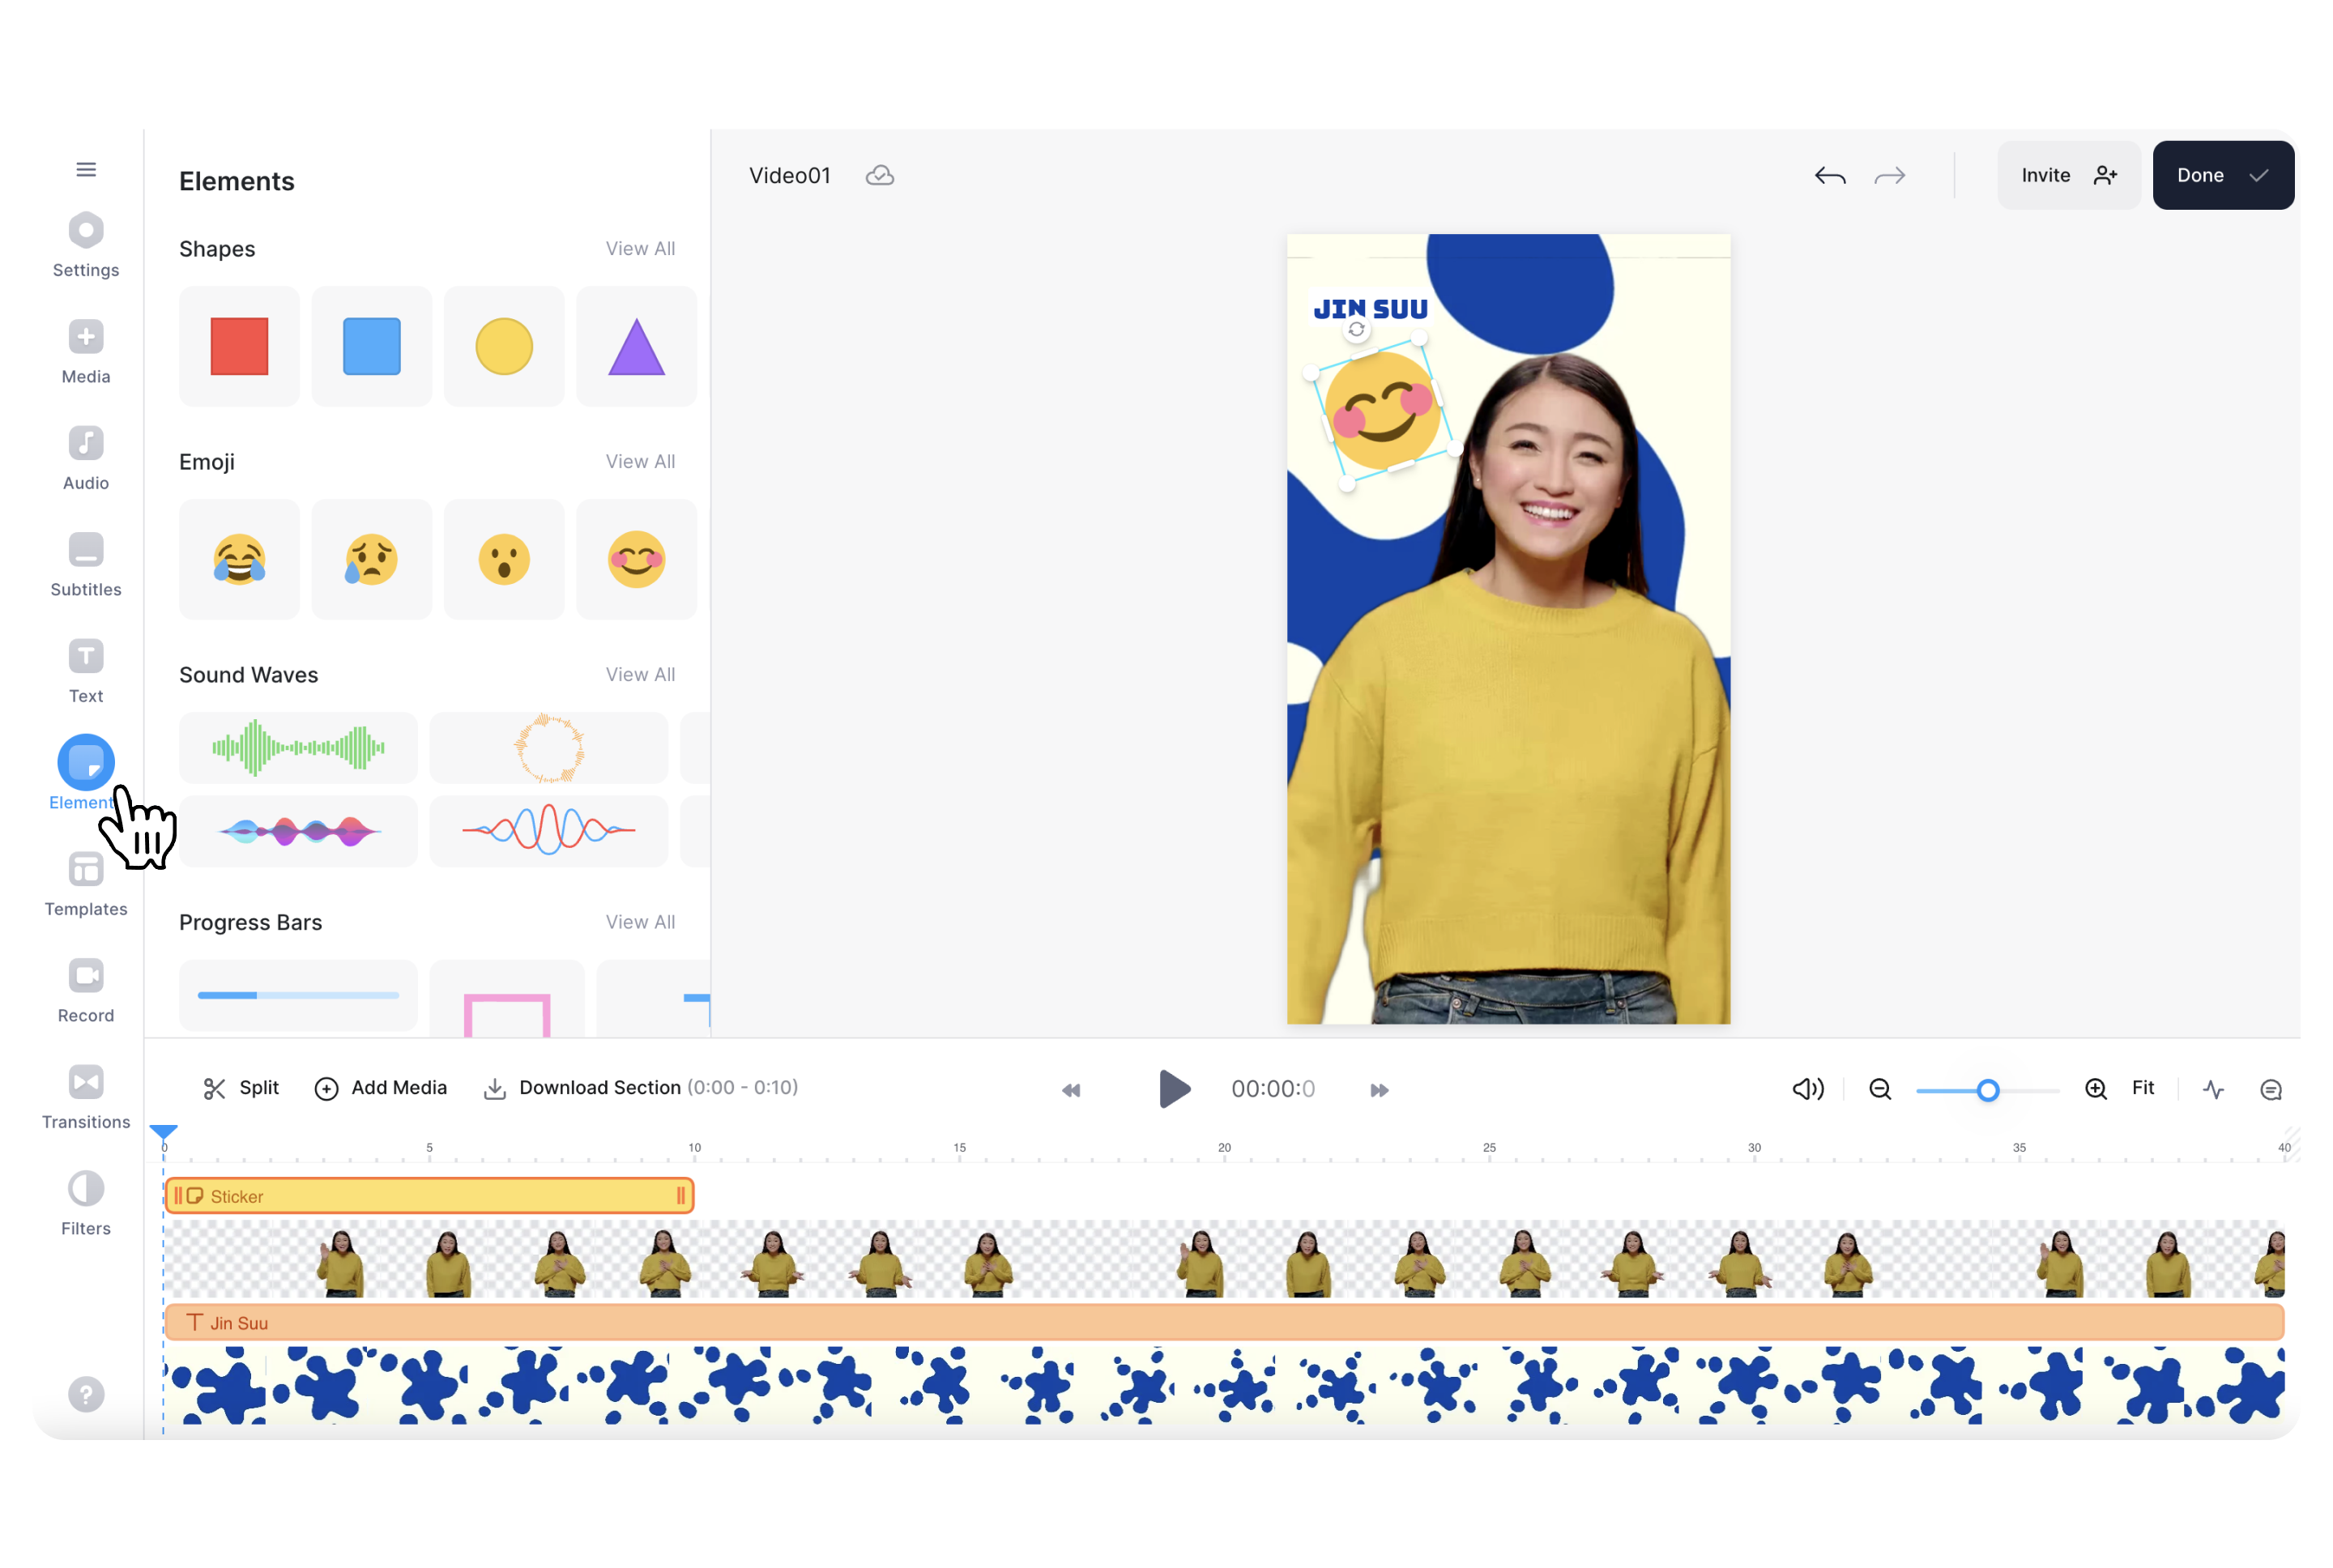Open the Record panel
The width and height of the screenshot is (2333, 1568).
click(x=86, y=991)
